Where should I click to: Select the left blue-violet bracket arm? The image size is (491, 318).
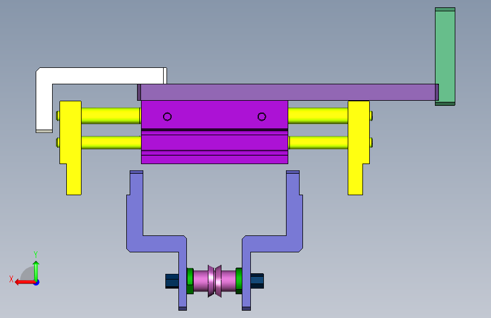coord(156,243)
